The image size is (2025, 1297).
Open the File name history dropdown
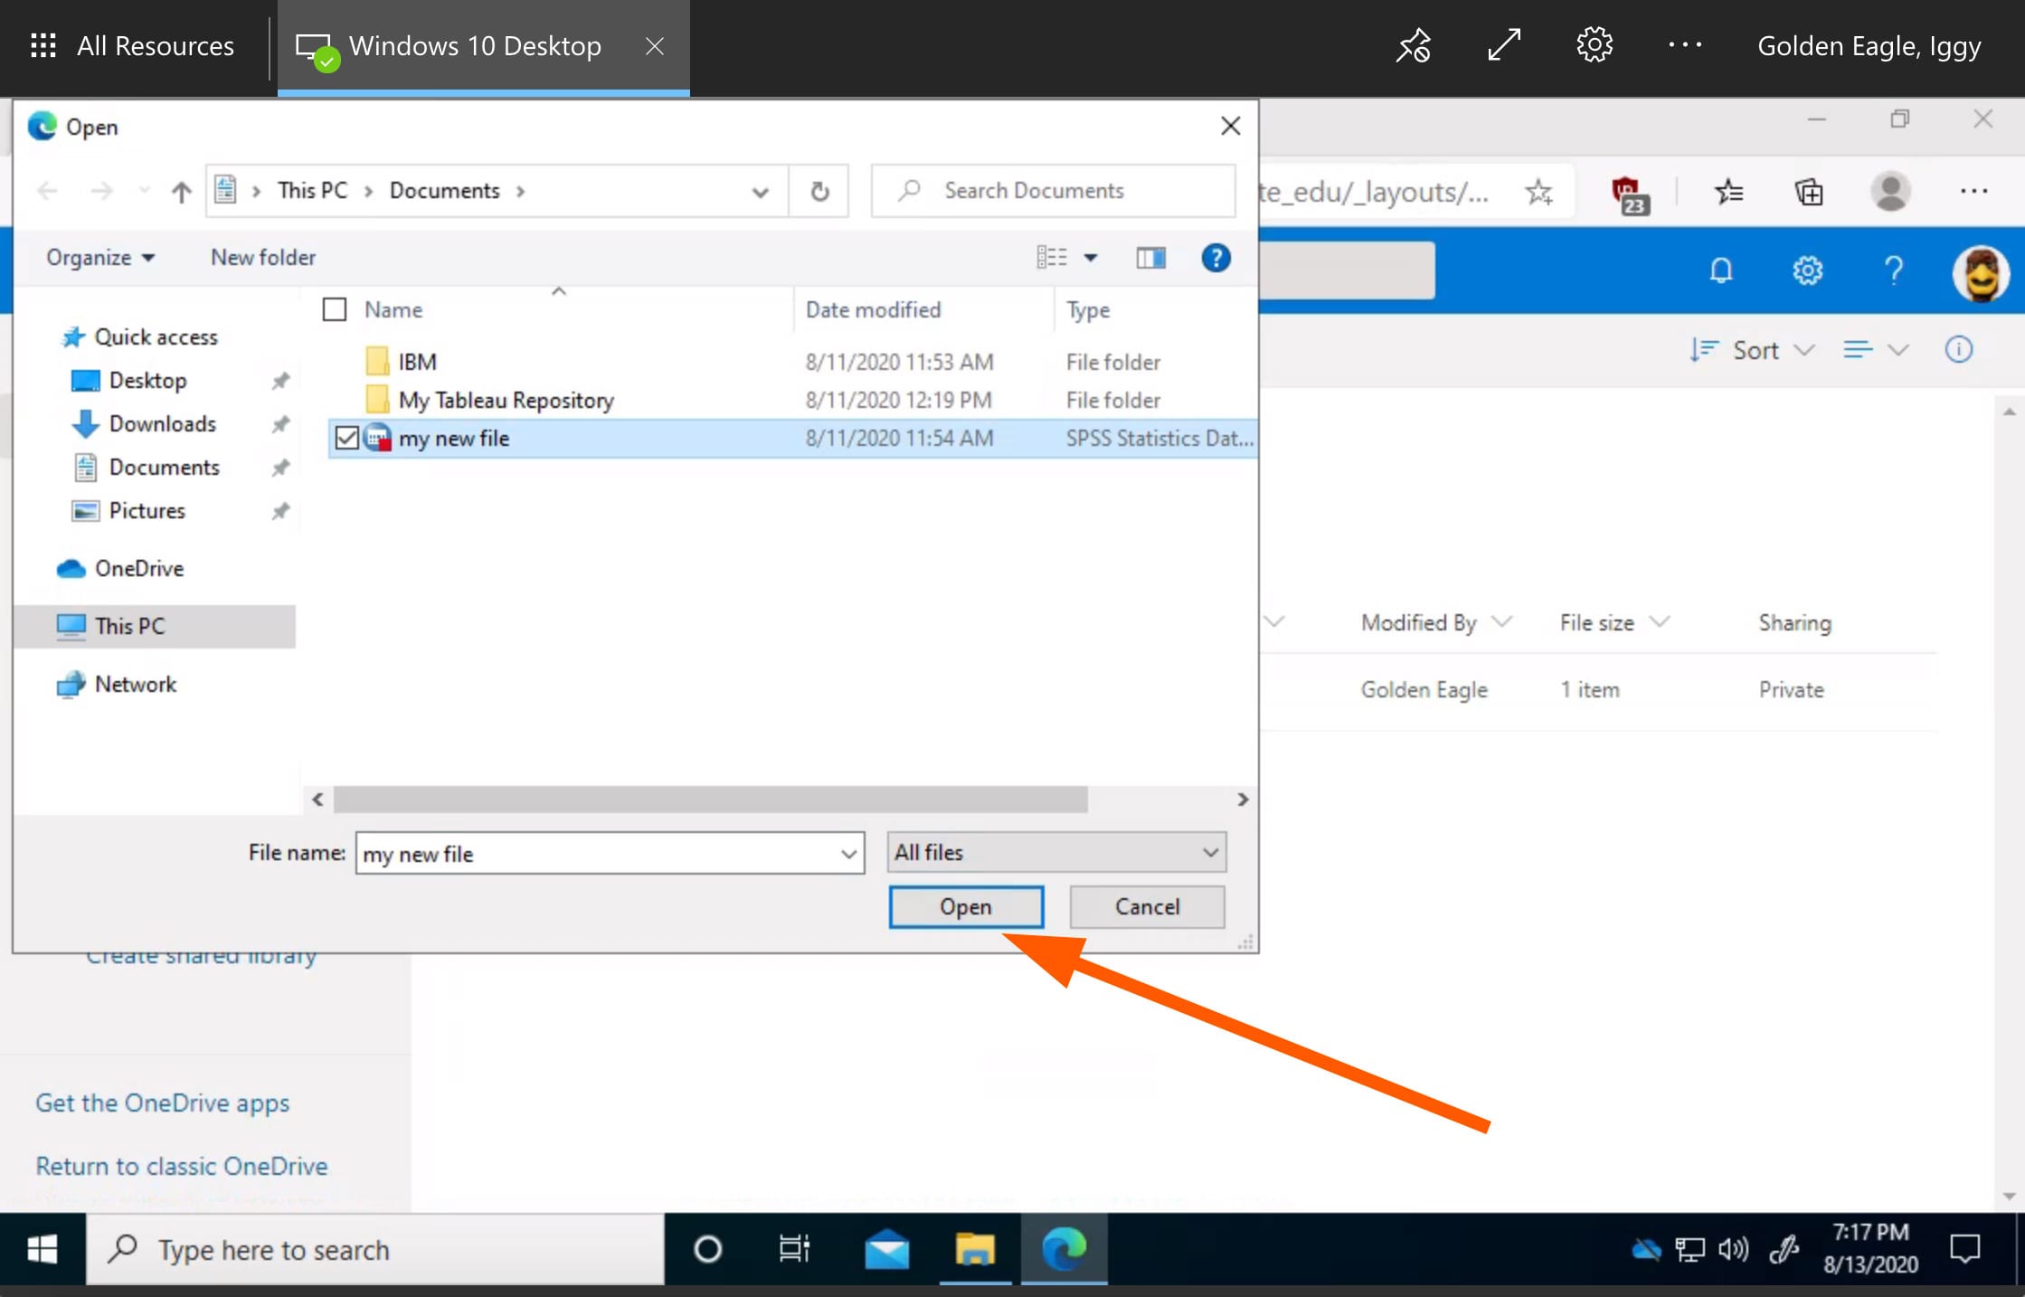tap(847, 854)
